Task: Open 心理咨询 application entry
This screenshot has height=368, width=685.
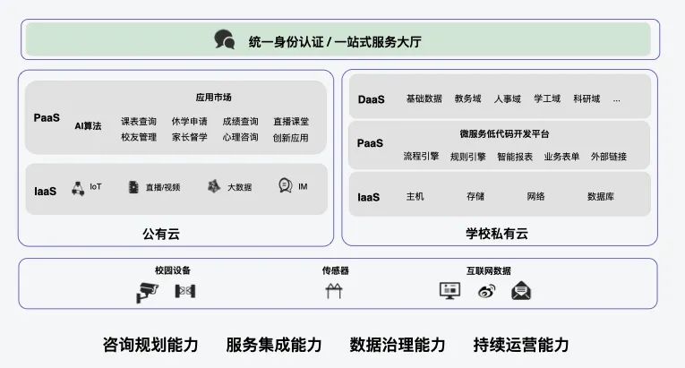Action: (240, 138)
